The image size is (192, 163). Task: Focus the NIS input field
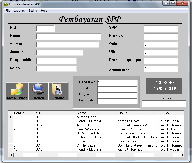(45, 28)
